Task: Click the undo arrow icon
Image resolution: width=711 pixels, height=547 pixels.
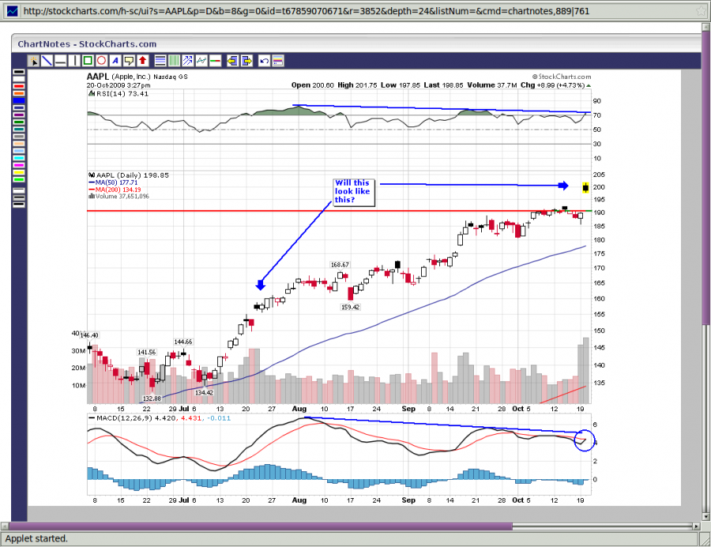Action: [264, 60]
